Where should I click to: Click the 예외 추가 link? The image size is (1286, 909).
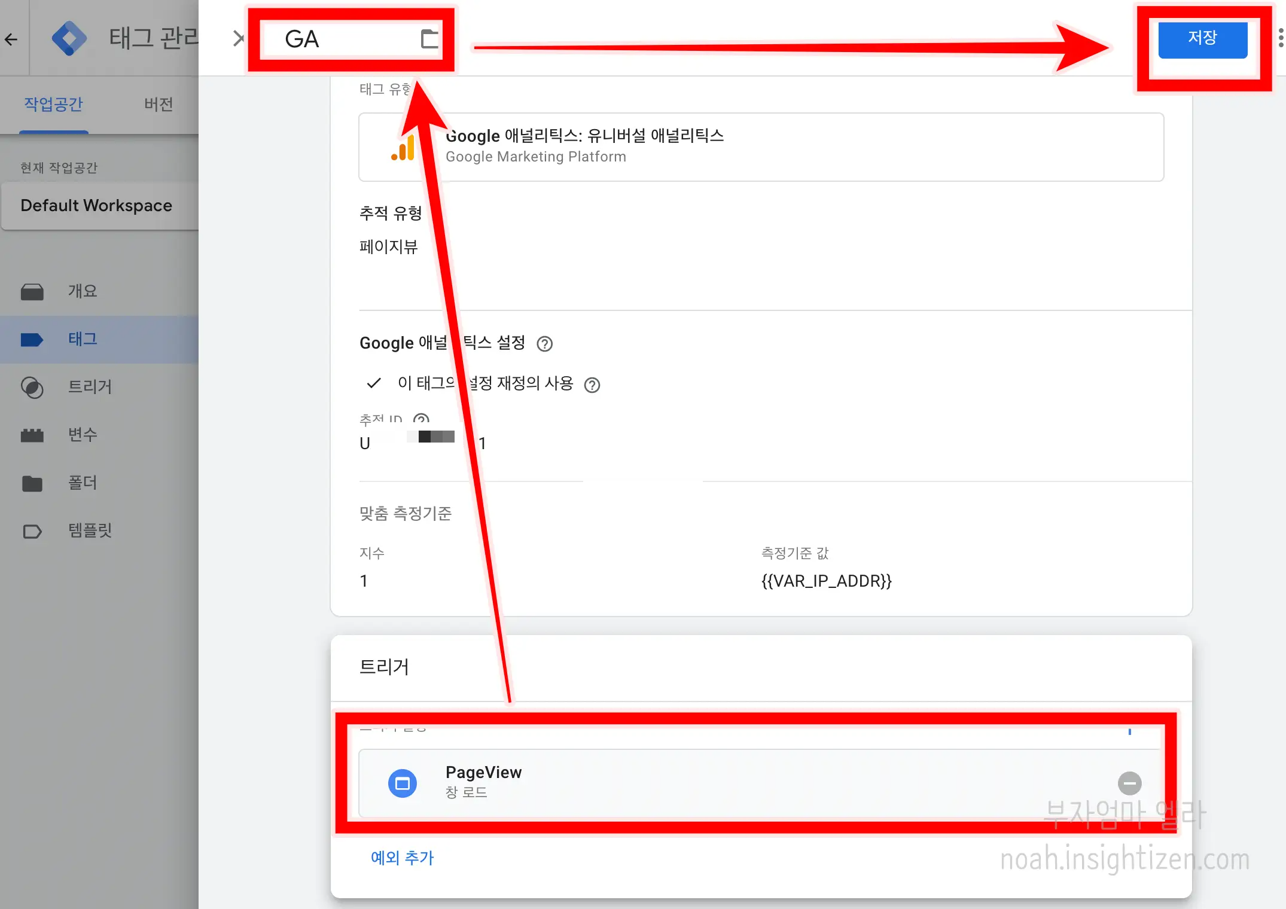pos(402,858)
